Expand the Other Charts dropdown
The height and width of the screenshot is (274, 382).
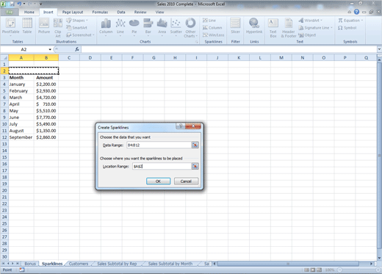click(190, 27)
